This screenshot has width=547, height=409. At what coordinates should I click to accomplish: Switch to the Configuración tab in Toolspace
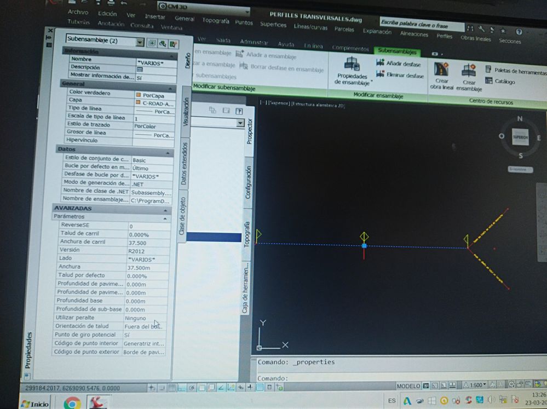(x=248, y=182)
